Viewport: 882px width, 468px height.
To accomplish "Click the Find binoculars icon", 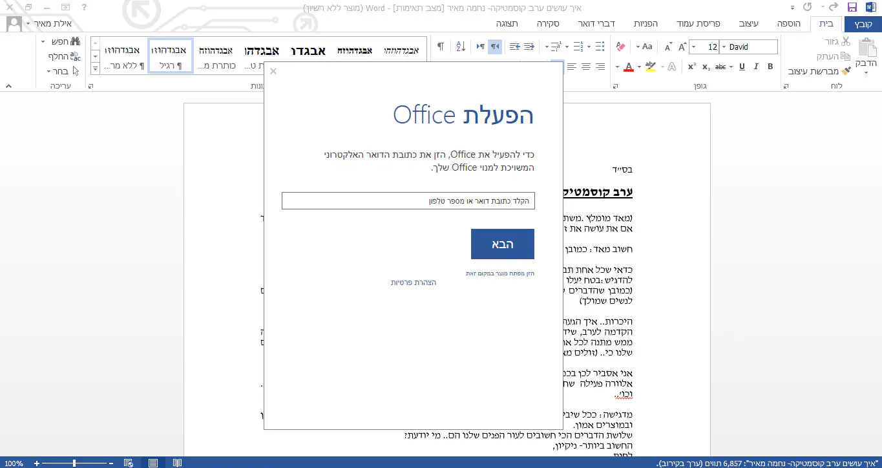I will coord(75,41).
